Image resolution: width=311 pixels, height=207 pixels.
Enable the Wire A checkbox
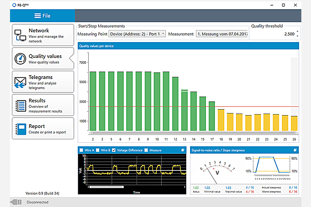(82, 150)
